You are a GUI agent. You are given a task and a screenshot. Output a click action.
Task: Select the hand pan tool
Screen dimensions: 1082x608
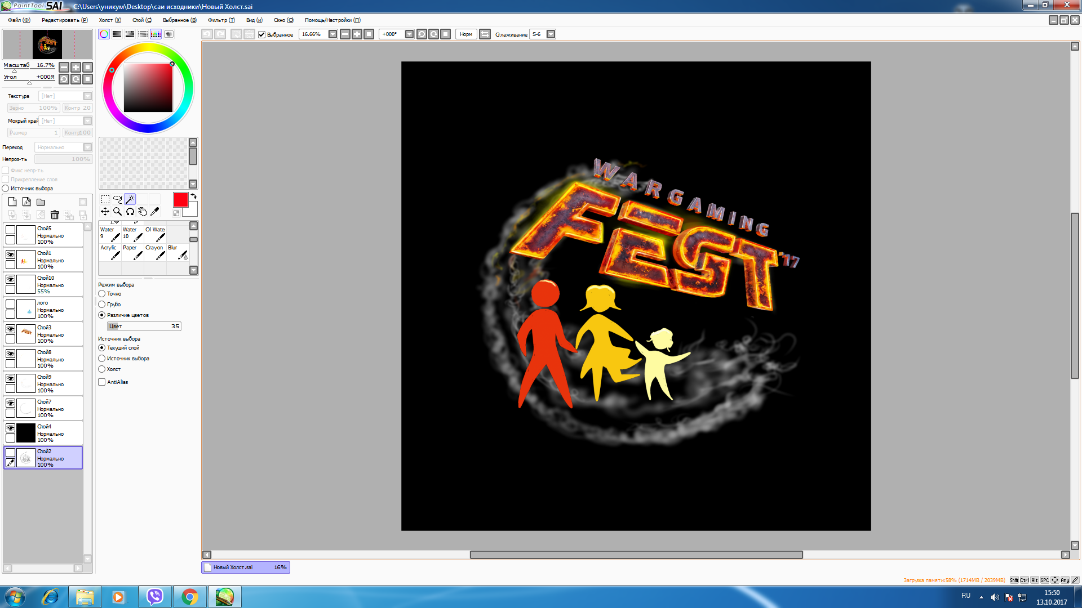coord(143,212)
